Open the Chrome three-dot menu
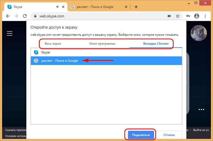Screen dimensions: 213x141 click(205, 16)
